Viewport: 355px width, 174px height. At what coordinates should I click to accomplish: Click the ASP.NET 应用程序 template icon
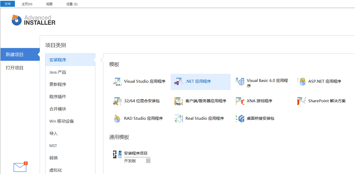point(301,82)
